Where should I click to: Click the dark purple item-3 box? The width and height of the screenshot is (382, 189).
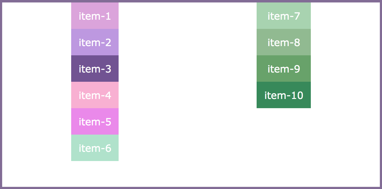point(95,69)
